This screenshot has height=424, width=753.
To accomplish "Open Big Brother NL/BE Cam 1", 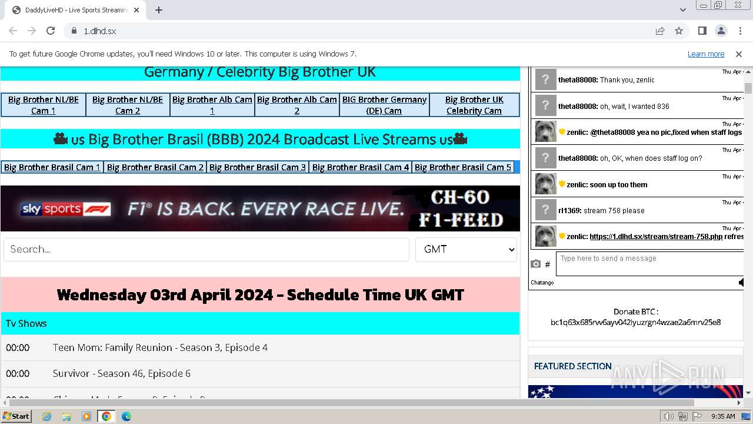I will [44, 105].
